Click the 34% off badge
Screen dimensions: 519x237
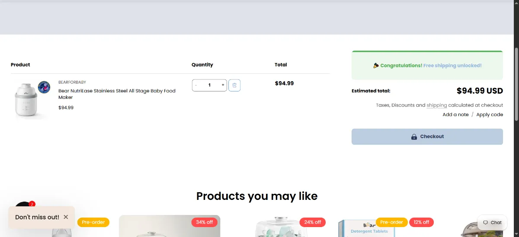205,222
